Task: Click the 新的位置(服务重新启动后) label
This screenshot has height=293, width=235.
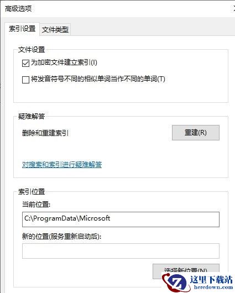Action: [x=61, y=237]
